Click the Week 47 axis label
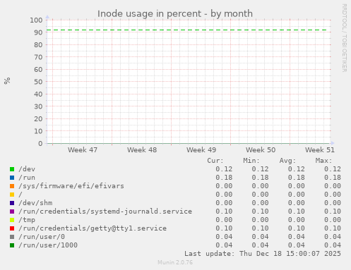Screen dimensions: 351x270 tap(83, 150)
